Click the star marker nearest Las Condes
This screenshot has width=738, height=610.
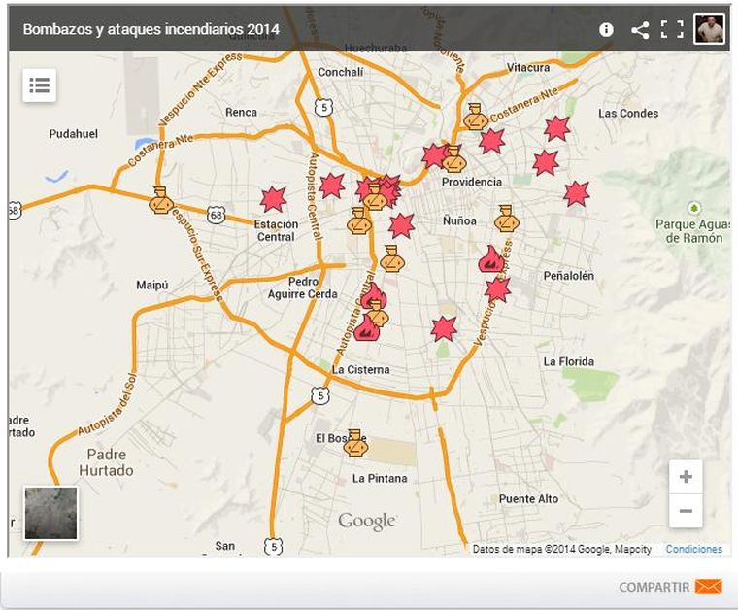(556, 128)
